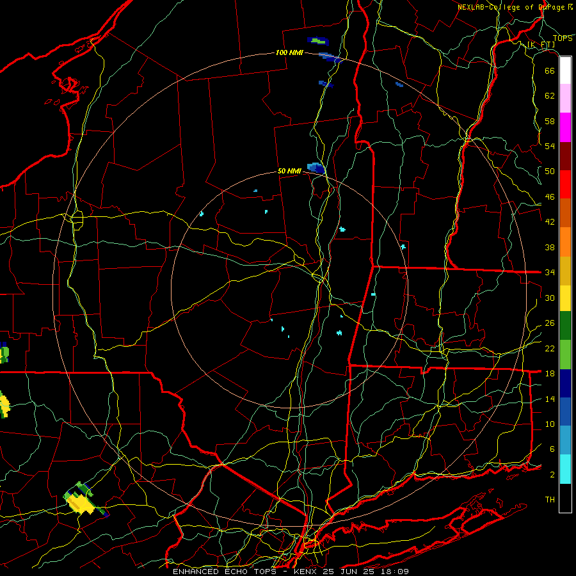
Task: Click the white 66+ kft color swatch
Action: pyautogui.click(x=565, y=70)
